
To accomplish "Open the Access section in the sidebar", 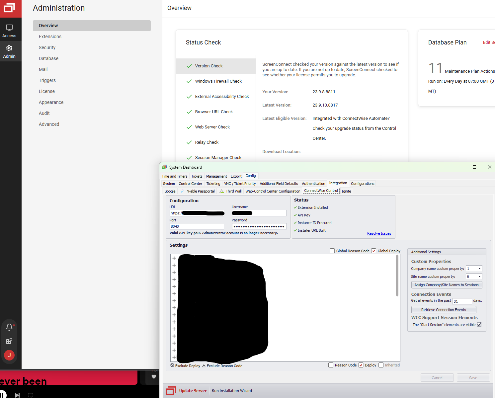I will [x=9, y=30].
